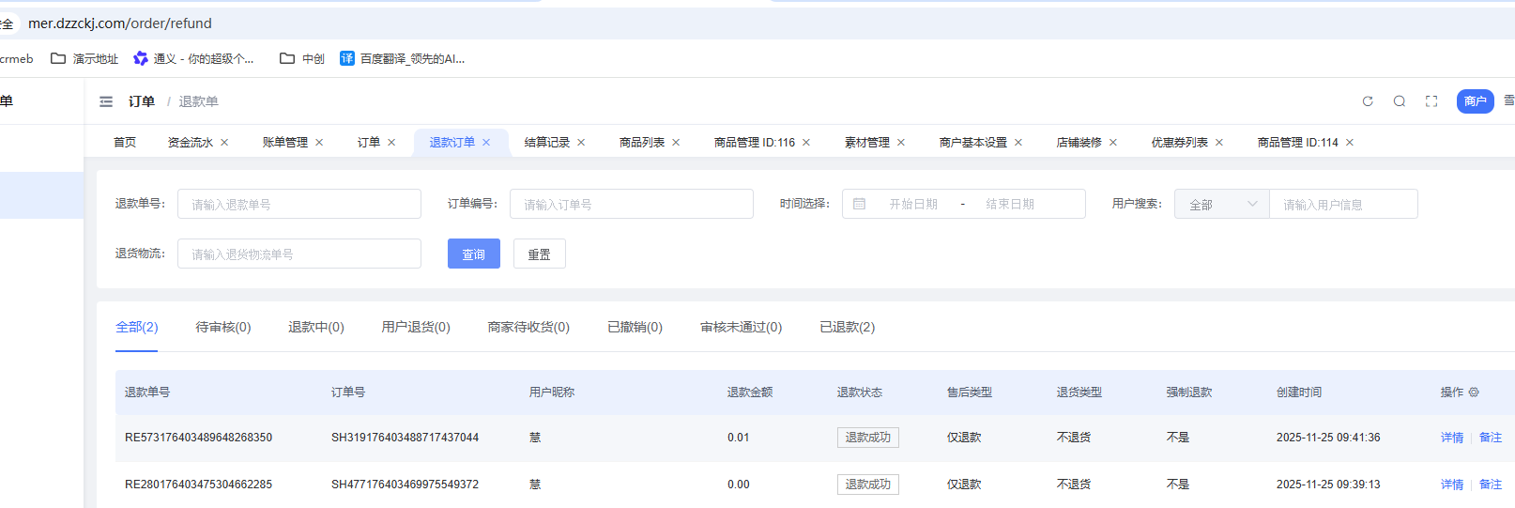The height and width of the screenshot is (508, 1515).
Task: Toggle fullscreen mode icon
Action: (x=1431, y=101)
